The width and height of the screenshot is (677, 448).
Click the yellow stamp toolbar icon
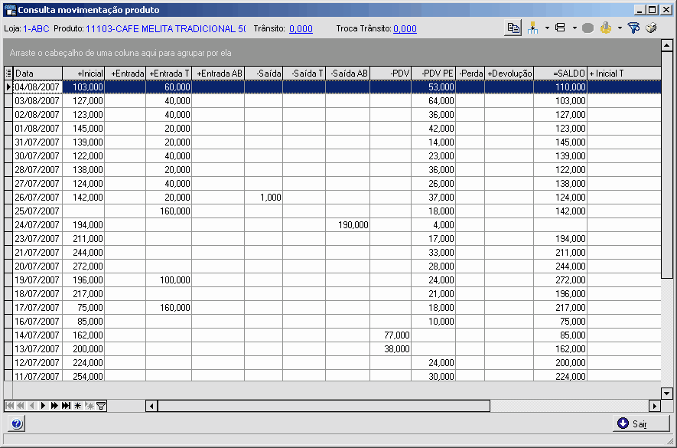click(x=606, y=28)
